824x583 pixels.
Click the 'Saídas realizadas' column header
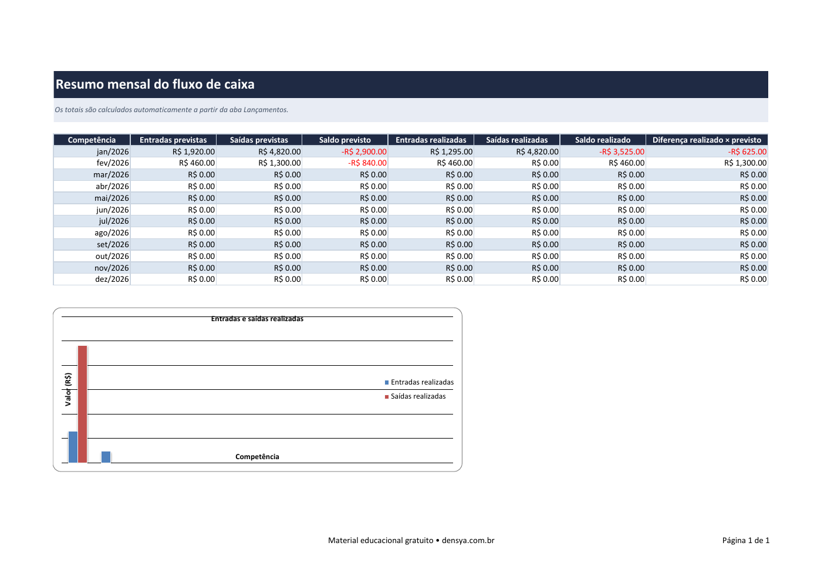coord(517,140)
